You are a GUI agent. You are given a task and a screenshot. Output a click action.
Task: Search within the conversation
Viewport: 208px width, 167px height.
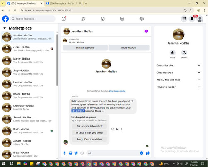coord(184,52)
